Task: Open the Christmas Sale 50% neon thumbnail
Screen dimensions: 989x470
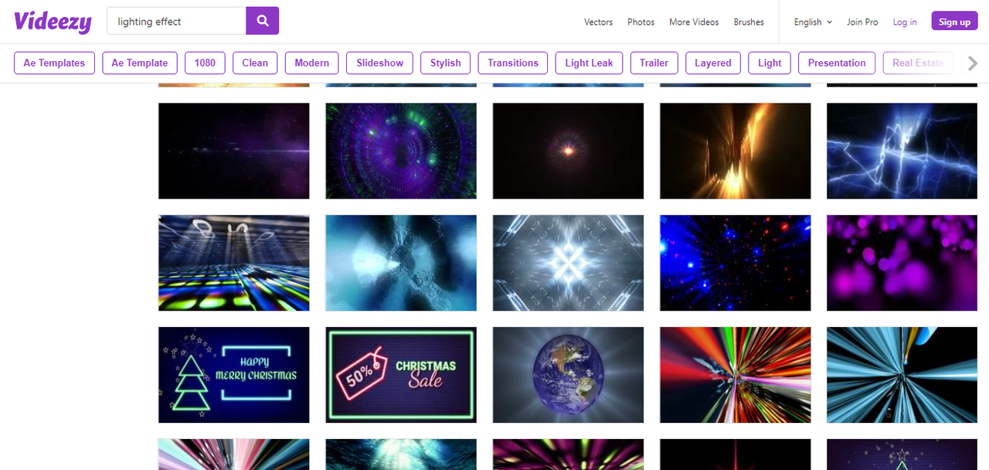Action: (401, 375)
